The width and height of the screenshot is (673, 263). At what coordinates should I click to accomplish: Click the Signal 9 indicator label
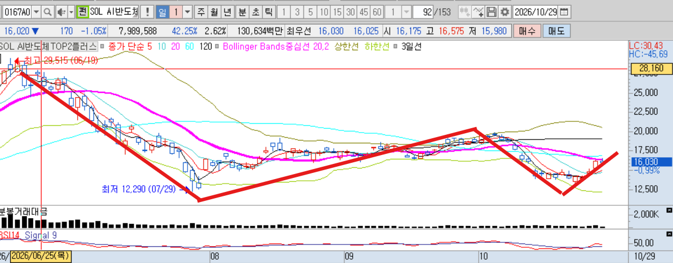click(41, 236)
